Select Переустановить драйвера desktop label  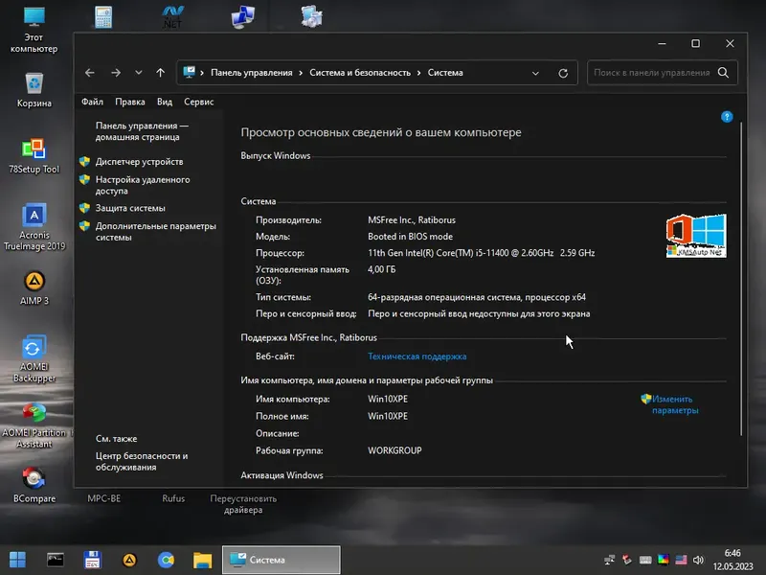coord(243,504)
